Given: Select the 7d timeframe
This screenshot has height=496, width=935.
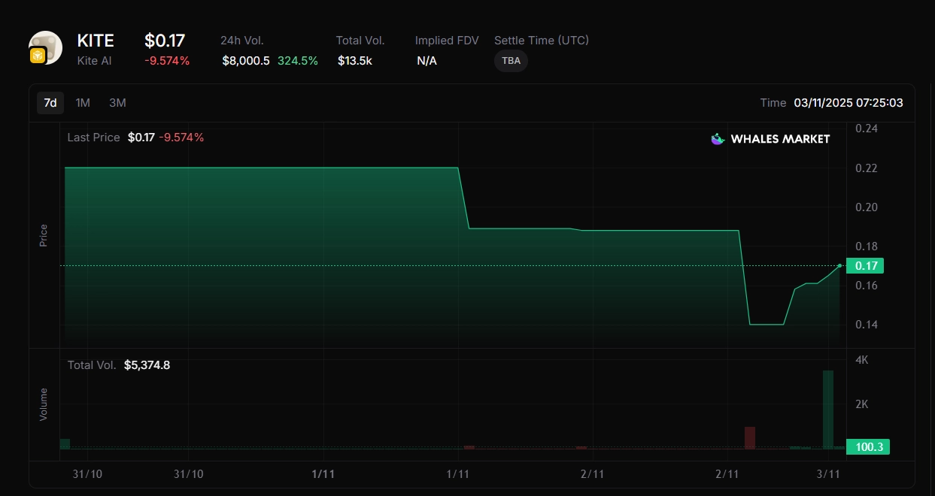Looking at the screenshot, I should [x=50, y=103].
